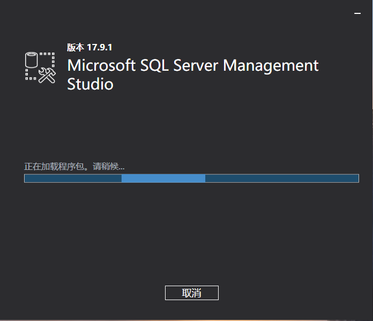Click the word Studio in the title

(x=90, y=84)
